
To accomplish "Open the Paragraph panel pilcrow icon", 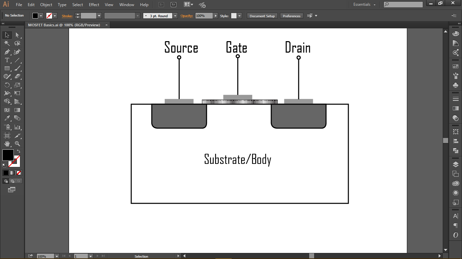I will click(x=456, y=226).
